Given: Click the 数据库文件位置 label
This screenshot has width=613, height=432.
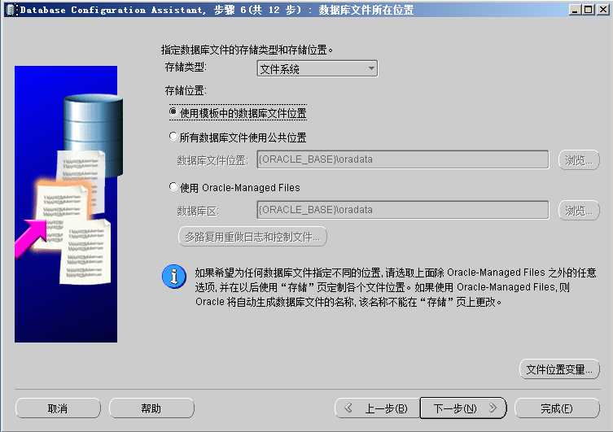Looking at the screenshot, I should (x=212, y=160).
